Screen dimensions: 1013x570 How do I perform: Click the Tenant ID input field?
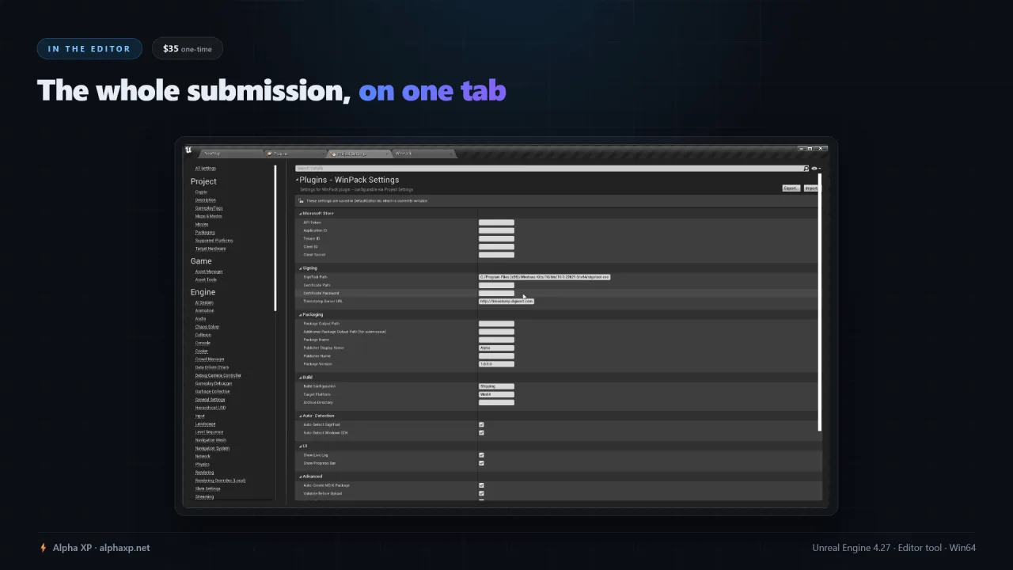pos(496,238)
